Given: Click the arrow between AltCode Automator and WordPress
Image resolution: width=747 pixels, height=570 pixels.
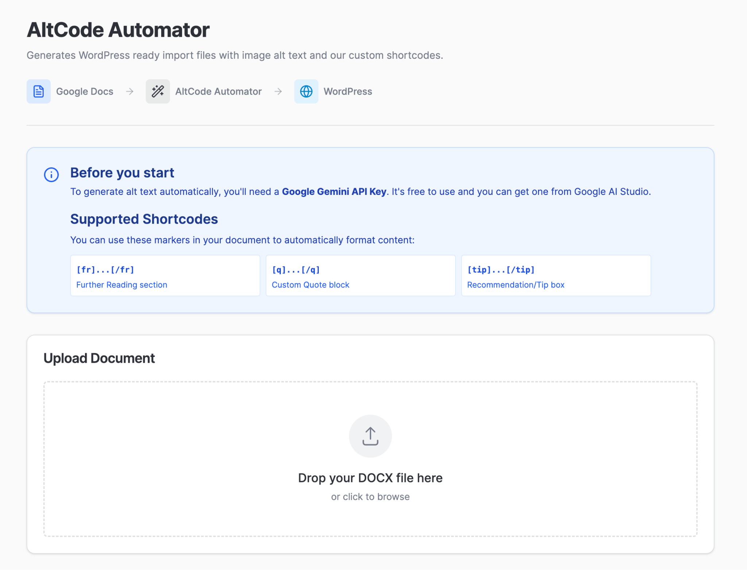Looking at the screenshot, I should point(279,91).
